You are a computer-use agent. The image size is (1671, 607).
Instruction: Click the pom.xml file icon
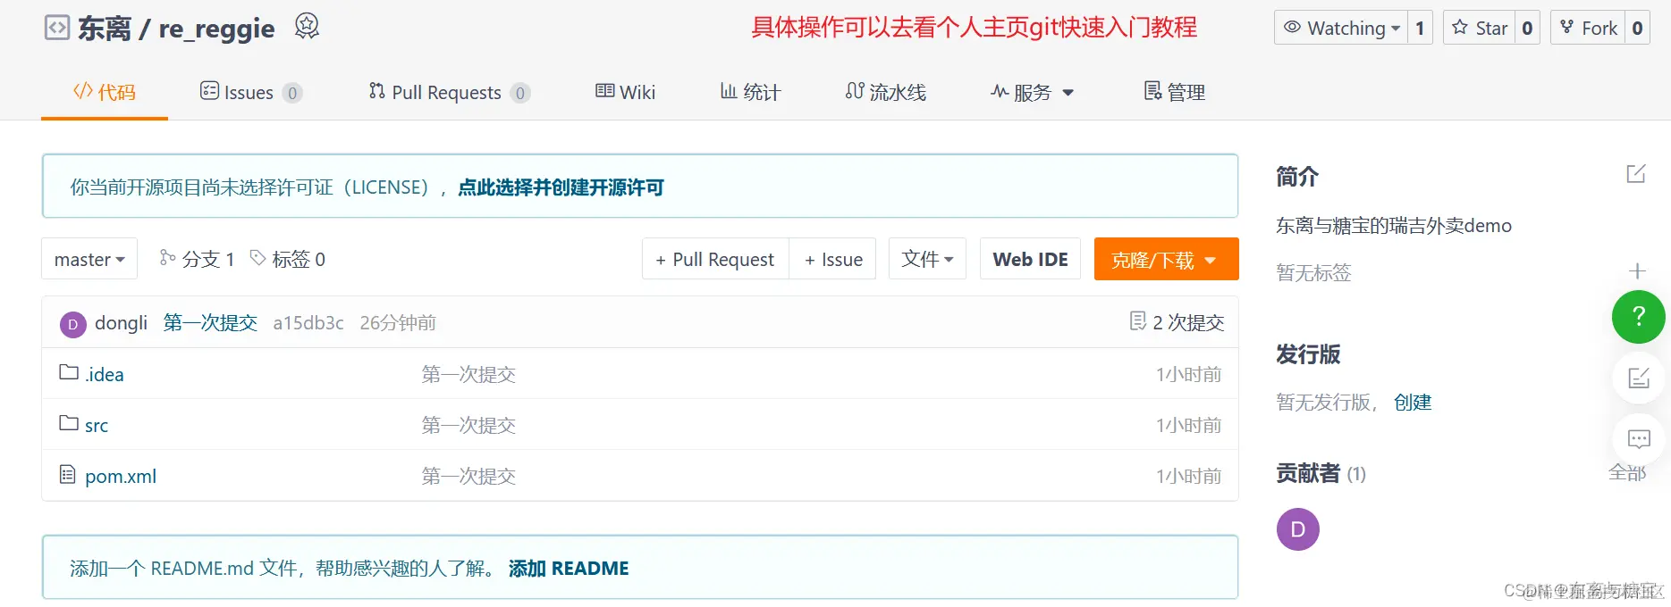coord(68,474)
